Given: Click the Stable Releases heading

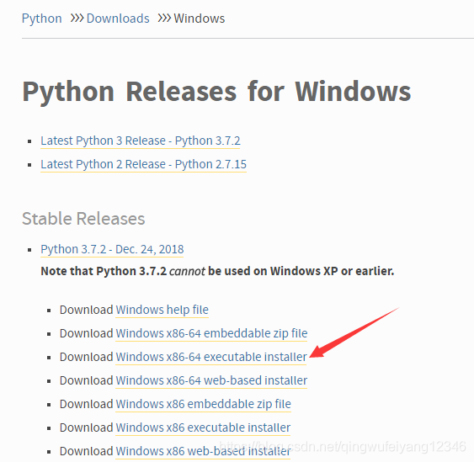Looking at the screenshot, I should [x=83, y=219].
